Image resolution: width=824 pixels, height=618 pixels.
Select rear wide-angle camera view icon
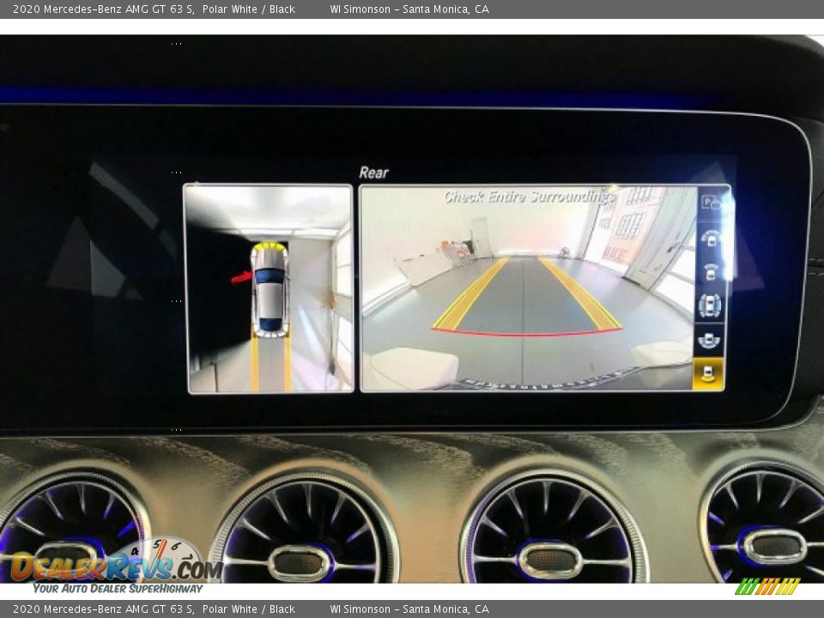709,340
